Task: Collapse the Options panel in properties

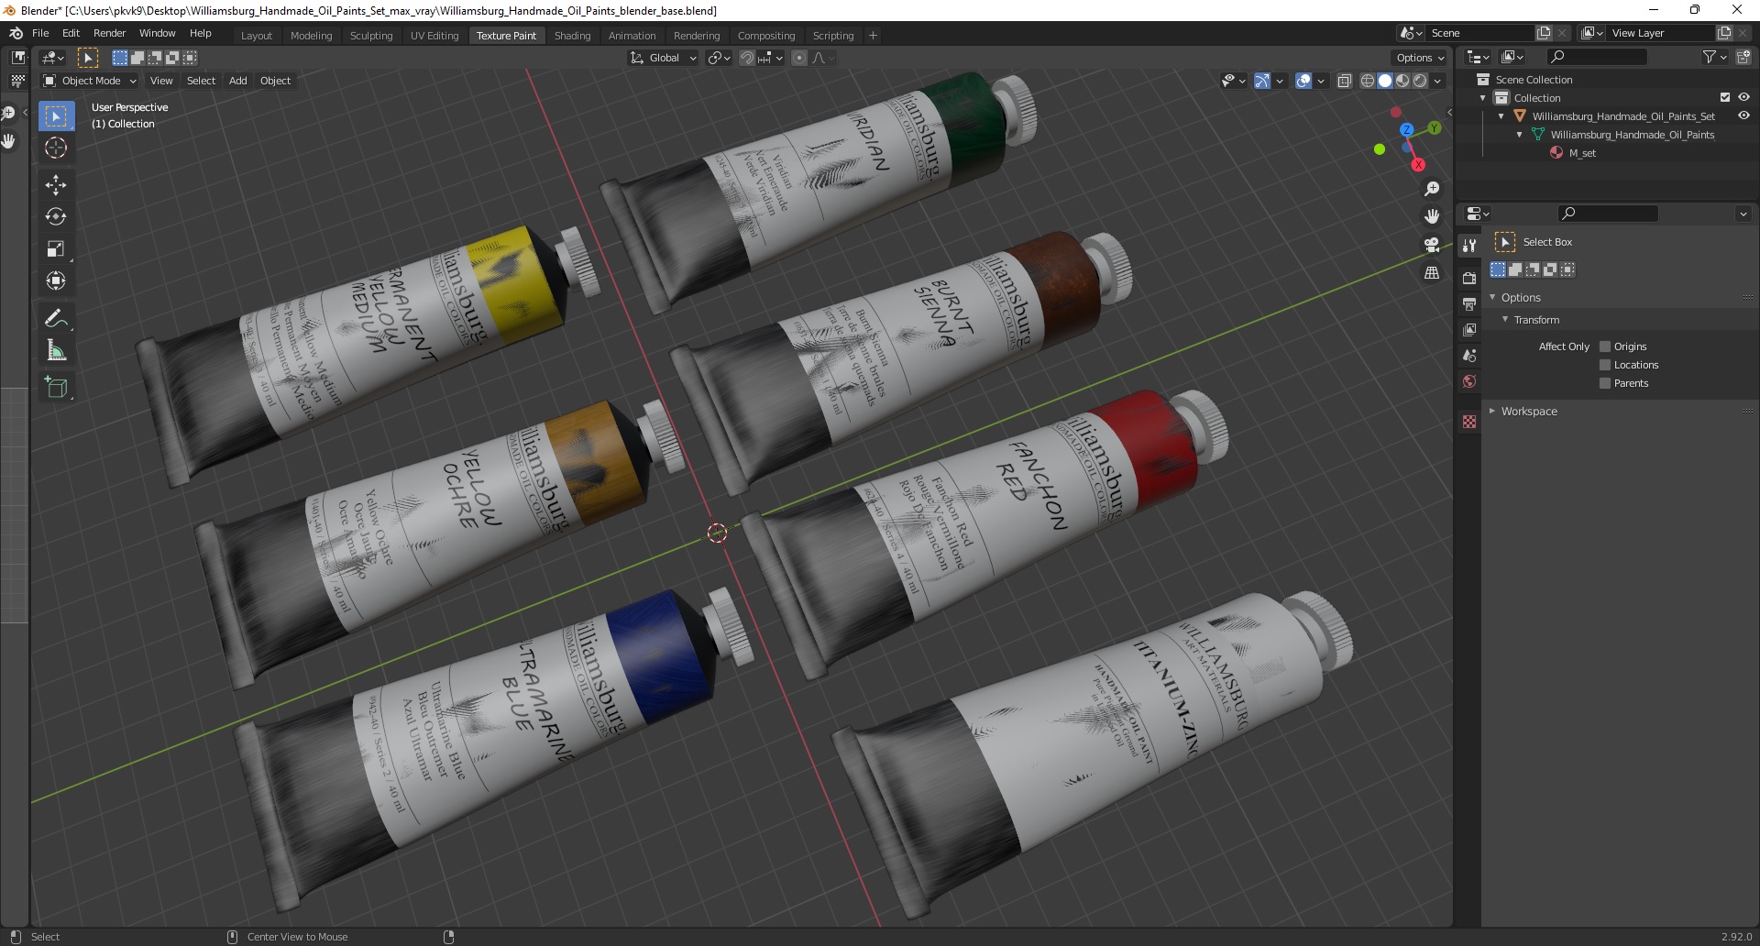Action: click(1492, 297)
